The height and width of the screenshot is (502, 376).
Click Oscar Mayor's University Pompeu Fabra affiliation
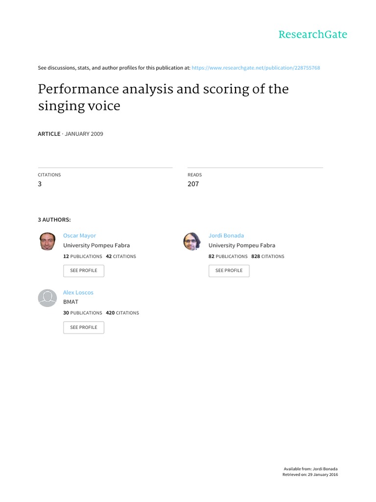click(x=96, y=246)
